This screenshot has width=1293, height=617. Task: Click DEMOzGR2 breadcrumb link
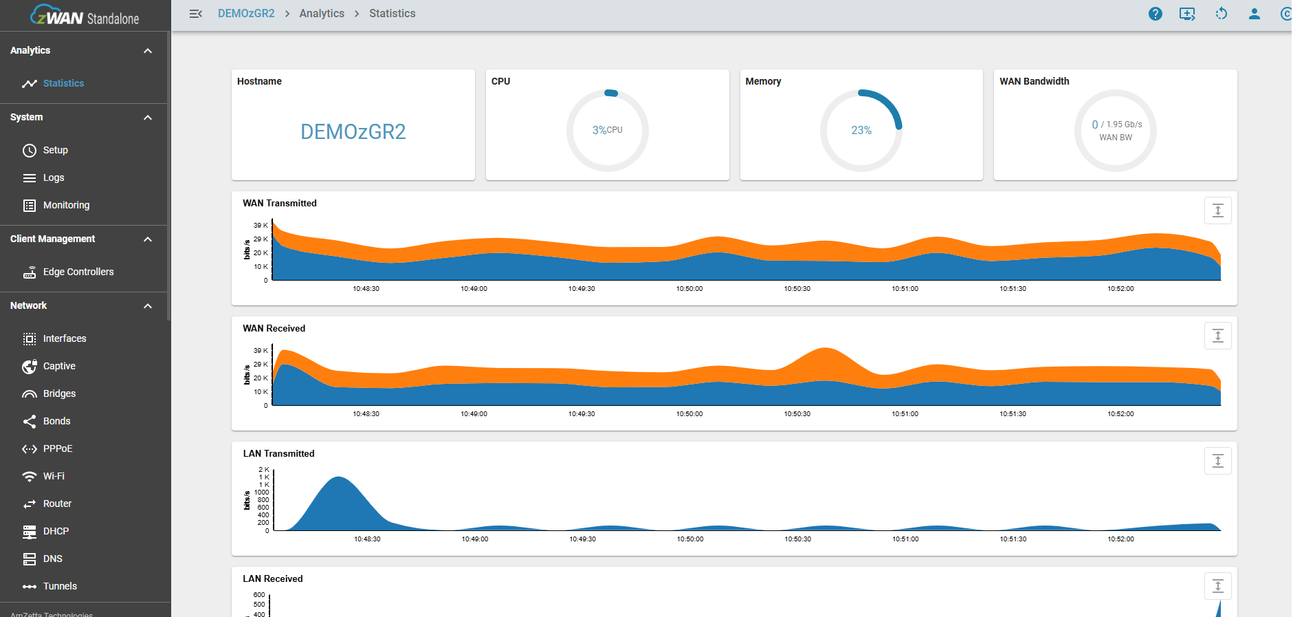tap(246, 14)
